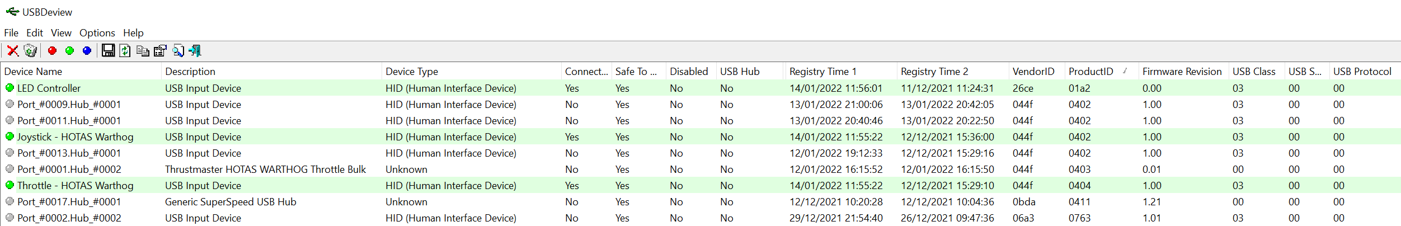Click the green ball enable device icon
The width and height of the screenshot is (1401, 226).
coord(70,51)
